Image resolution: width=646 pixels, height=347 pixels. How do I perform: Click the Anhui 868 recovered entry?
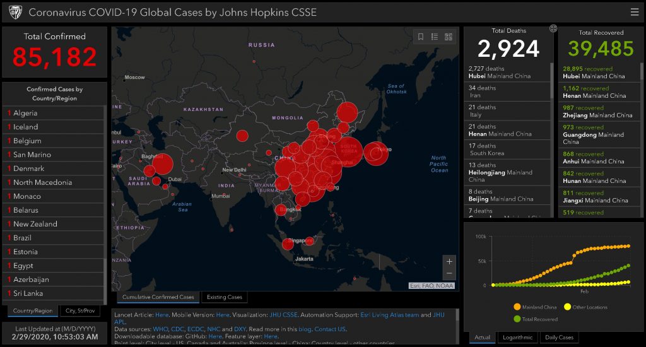pos(599,158)
